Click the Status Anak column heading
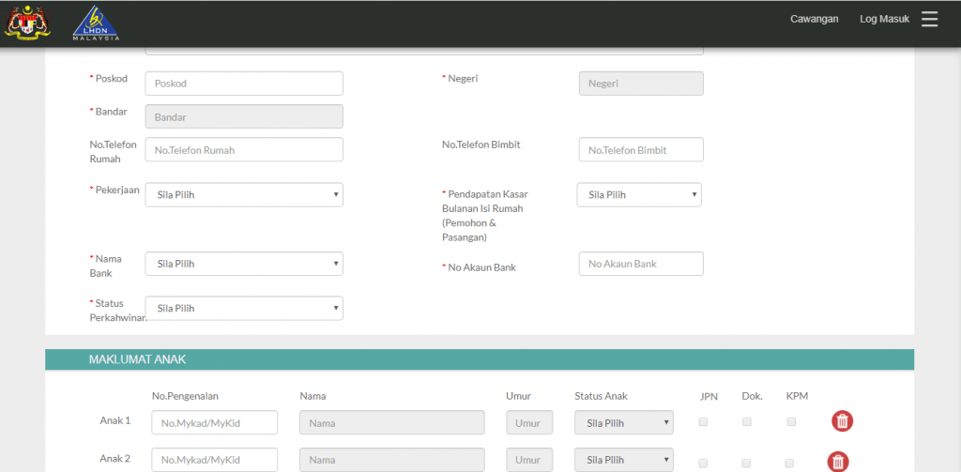The width and height of the screenshot is (961, 472). coord(601,396)
